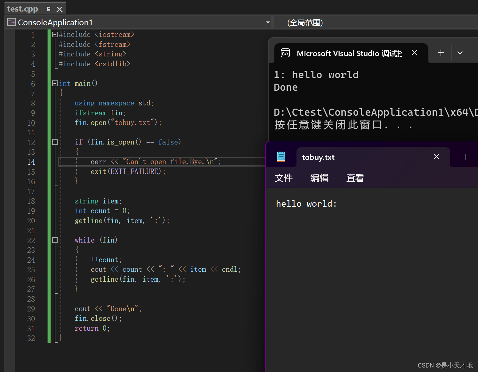Open the 编辑 menu in Notepad

coord(319,178)
